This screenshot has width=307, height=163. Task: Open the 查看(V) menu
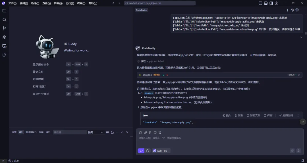(x=47, y=3)
